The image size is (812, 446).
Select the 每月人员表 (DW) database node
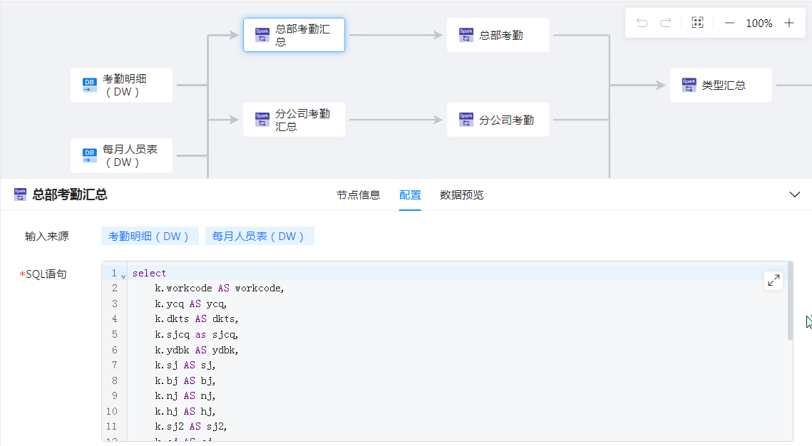[121, 155]
